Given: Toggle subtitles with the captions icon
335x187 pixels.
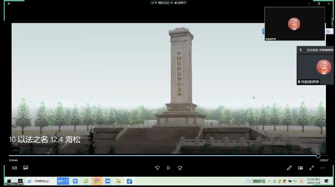Looking at the screenshot, I should [26, 168].
